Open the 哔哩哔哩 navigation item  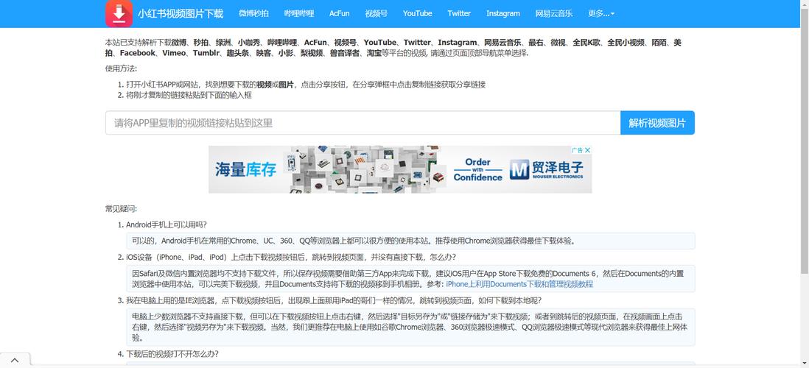pyautogui.click(x=298, y=13)
